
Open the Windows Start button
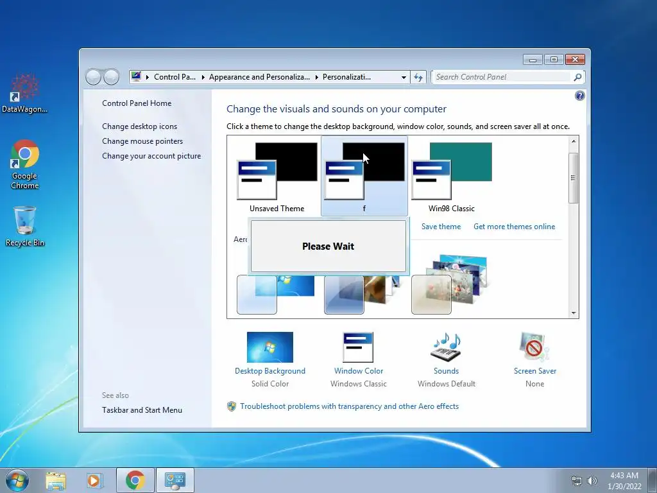point(17,480)
